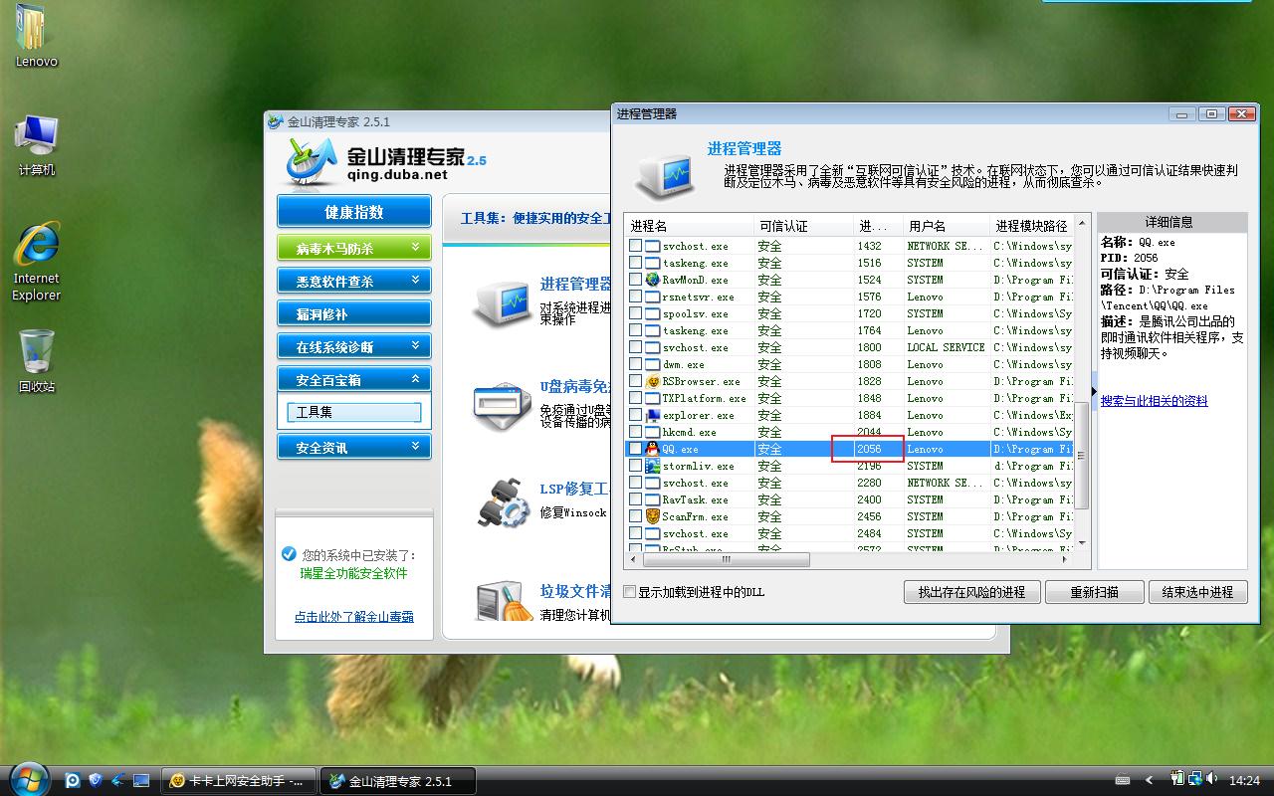Click the 结束选中进程 button
Screen dimensions: 1274x796
click(x=1197, y=592)
